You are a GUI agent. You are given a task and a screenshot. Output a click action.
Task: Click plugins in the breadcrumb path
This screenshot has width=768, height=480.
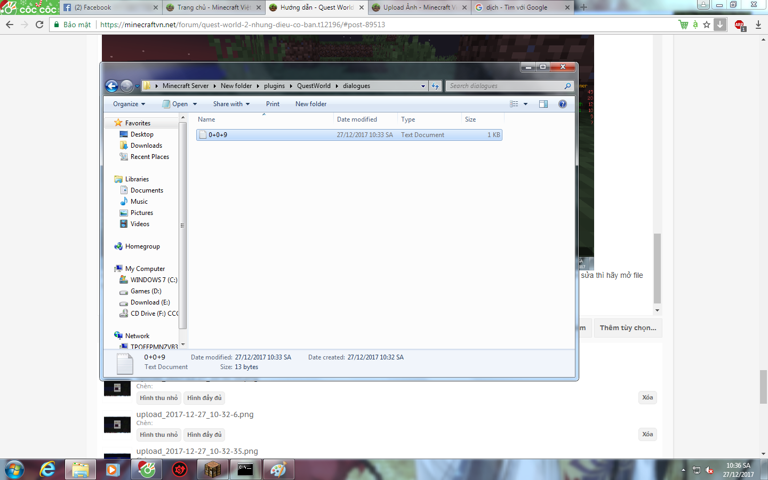pyautogui.click(x=274, y=86)
